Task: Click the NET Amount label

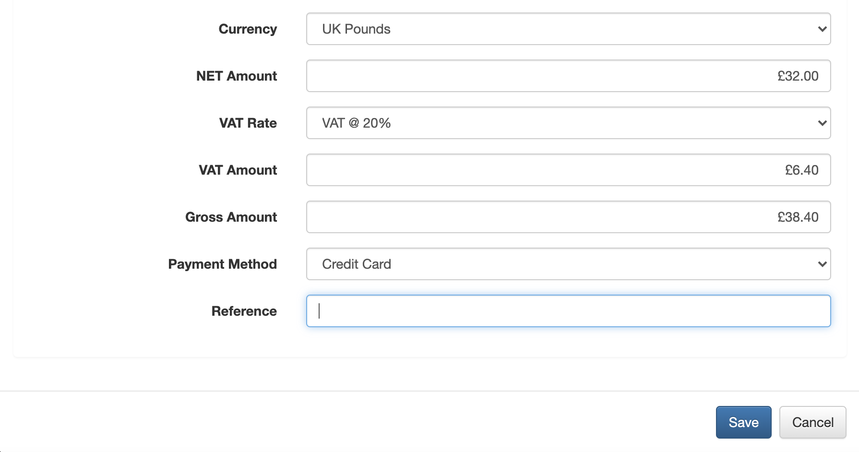Action: tap(237, 76)
